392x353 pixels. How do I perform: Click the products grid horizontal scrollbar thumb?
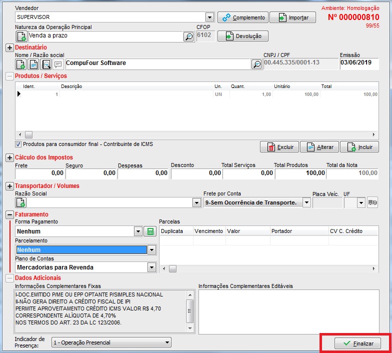pos(28,134)
